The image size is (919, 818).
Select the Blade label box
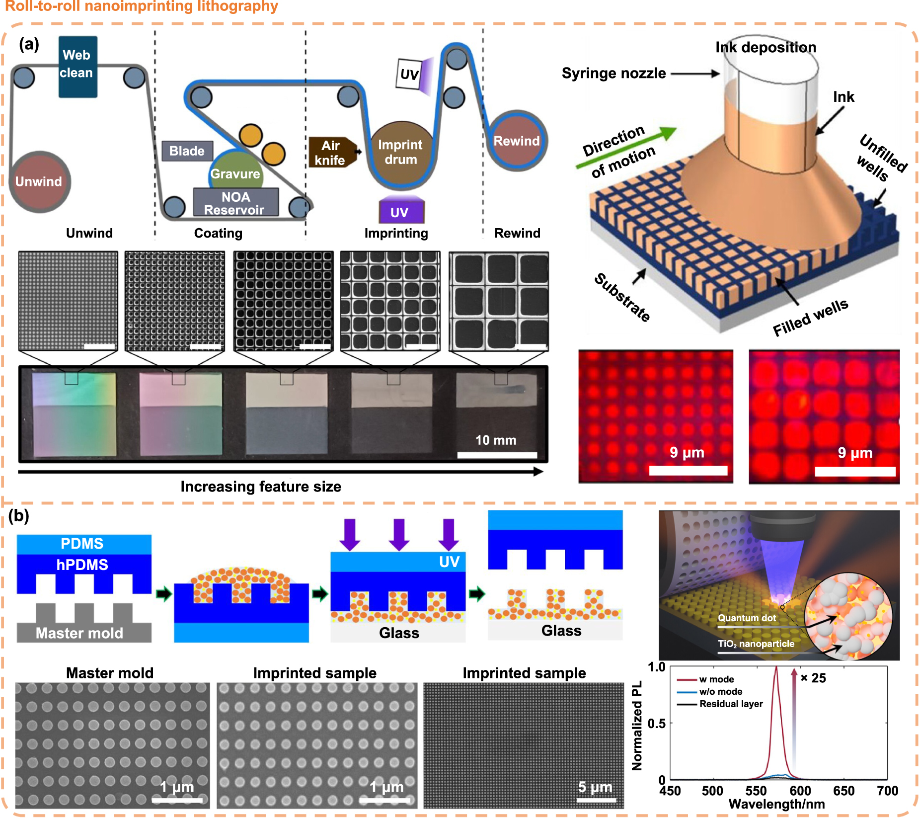click(x=187, y=151)
